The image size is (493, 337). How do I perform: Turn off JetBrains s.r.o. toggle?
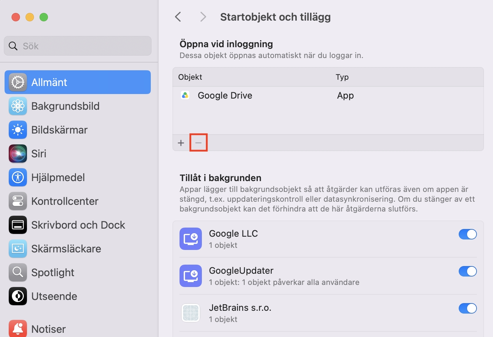point(468,308)
